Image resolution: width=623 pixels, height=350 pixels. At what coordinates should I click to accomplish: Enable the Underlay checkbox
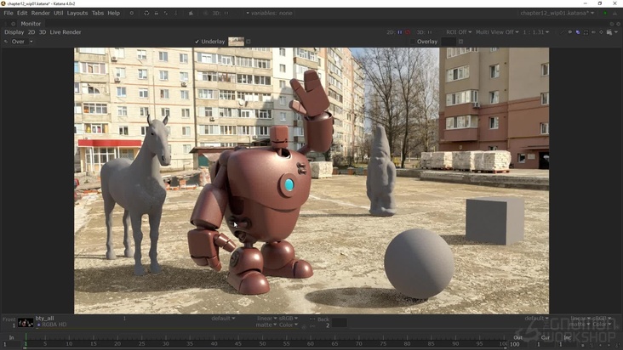coord(197,42)
